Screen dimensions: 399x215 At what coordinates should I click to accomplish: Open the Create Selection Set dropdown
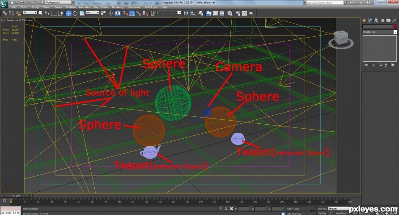(x=169, y=13)
